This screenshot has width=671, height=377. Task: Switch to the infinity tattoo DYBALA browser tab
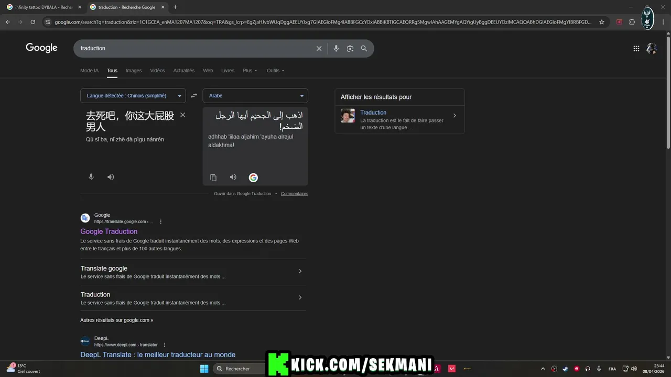[x=43, y=7]
